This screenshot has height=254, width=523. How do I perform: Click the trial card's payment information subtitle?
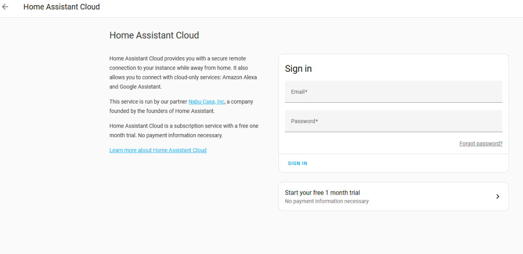coord(327,201)
